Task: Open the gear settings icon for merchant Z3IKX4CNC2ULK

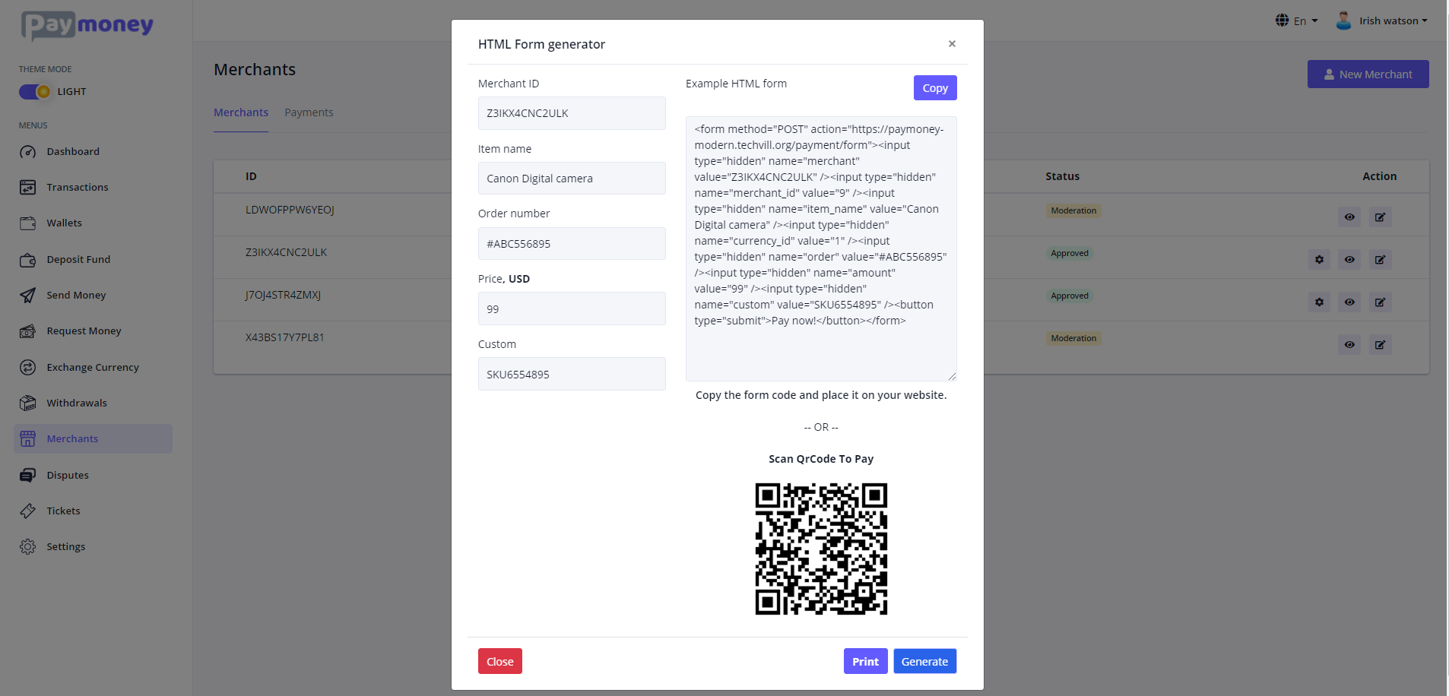Action: click(x=1319, y=259)
